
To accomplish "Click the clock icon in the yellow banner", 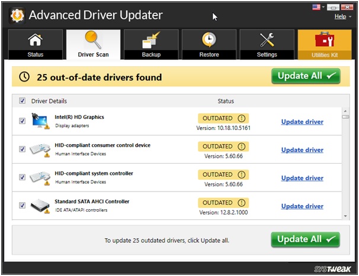I will [24, 77].
